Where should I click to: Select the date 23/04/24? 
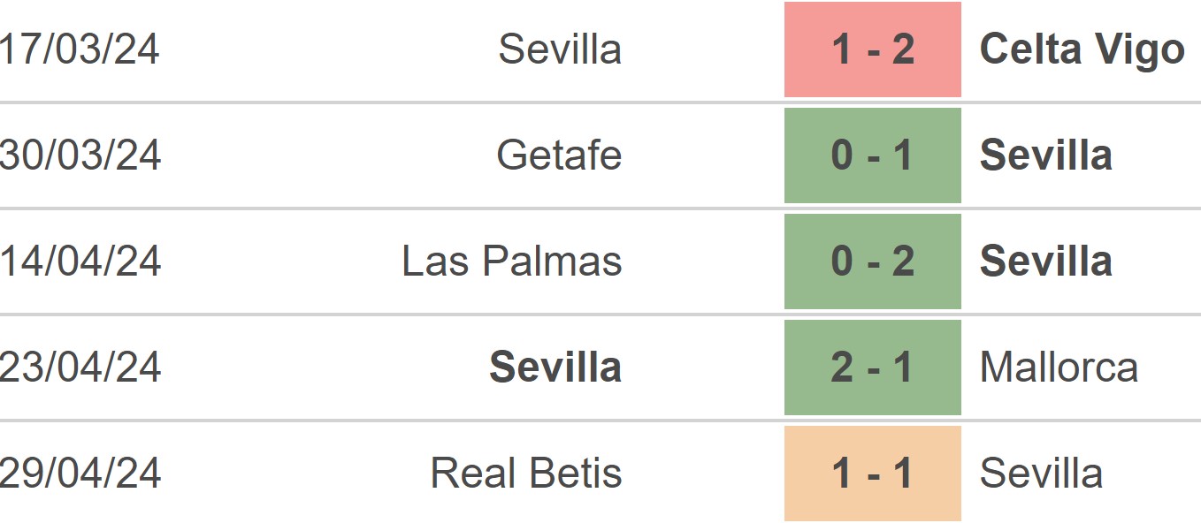tap(80, 368)
